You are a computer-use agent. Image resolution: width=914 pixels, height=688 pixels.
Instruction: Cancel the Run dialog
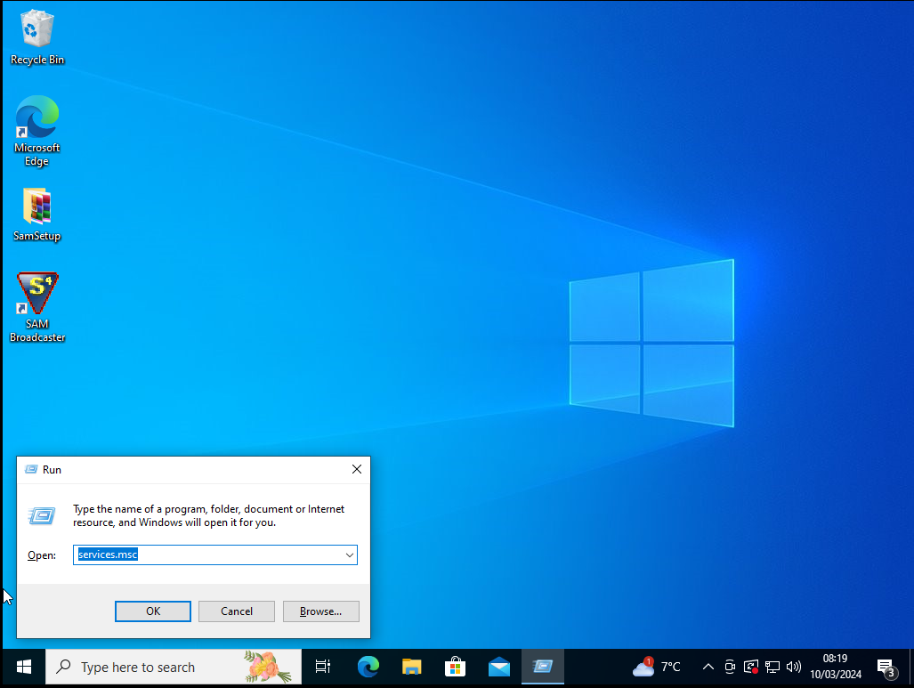click(237, 611)
